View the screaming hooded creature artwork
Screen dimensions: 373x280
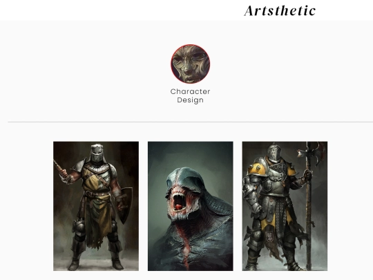(x=191, y=206)
